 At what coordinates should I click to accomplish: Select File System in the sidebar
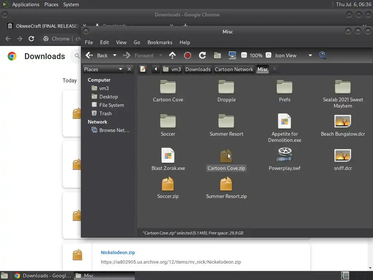tap(108, 105)
